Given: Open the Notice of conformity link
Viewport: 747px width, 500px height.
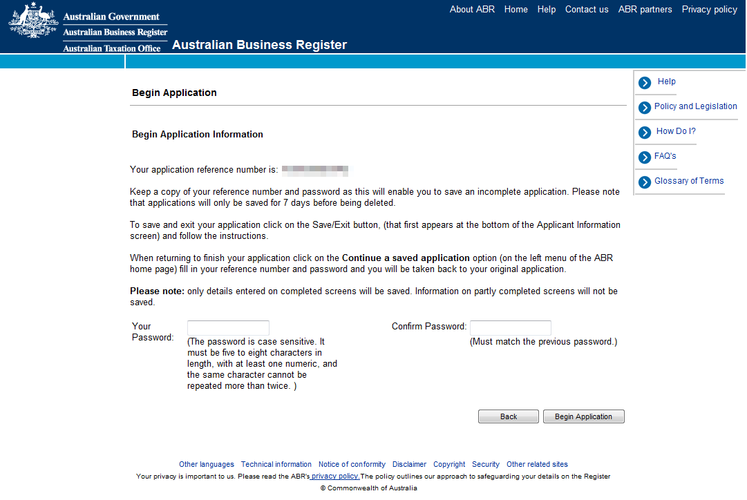Looking at the screenshot, I should pos(352,465).
